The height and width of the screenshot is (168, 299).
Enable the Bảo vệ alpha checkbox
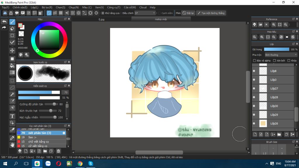pos(254,61)
